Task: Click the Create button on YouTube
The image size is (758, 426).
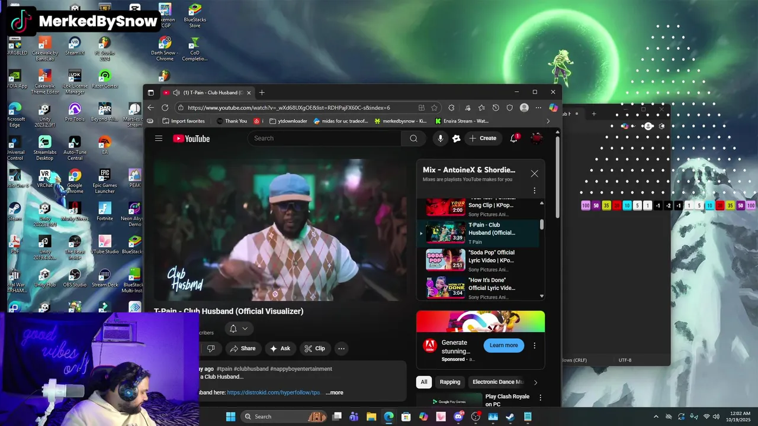Action: pyautogui.click(x=483, y=138)
